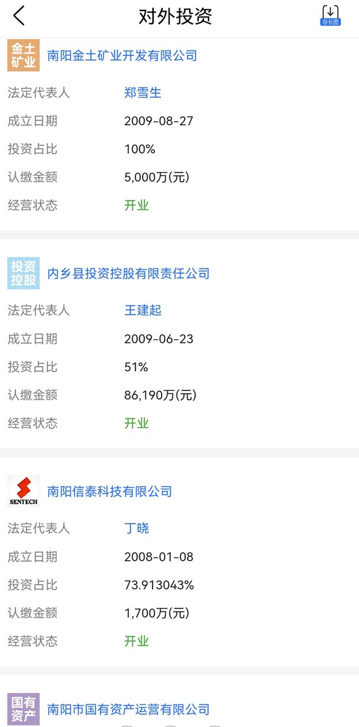Open the 国有资产 purple company logo
Viewport: 359px width, 727px height.
click(x=23, y=709)
